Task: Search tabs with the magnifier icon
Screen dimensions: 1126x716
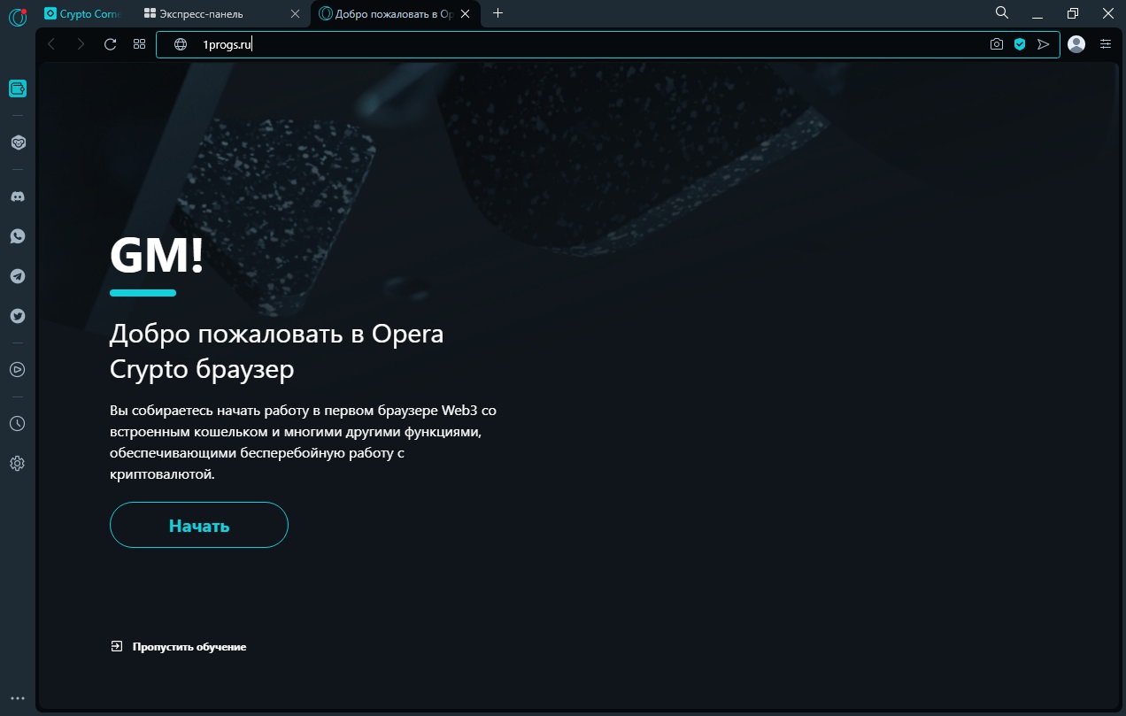Action: coord(1002,13)
